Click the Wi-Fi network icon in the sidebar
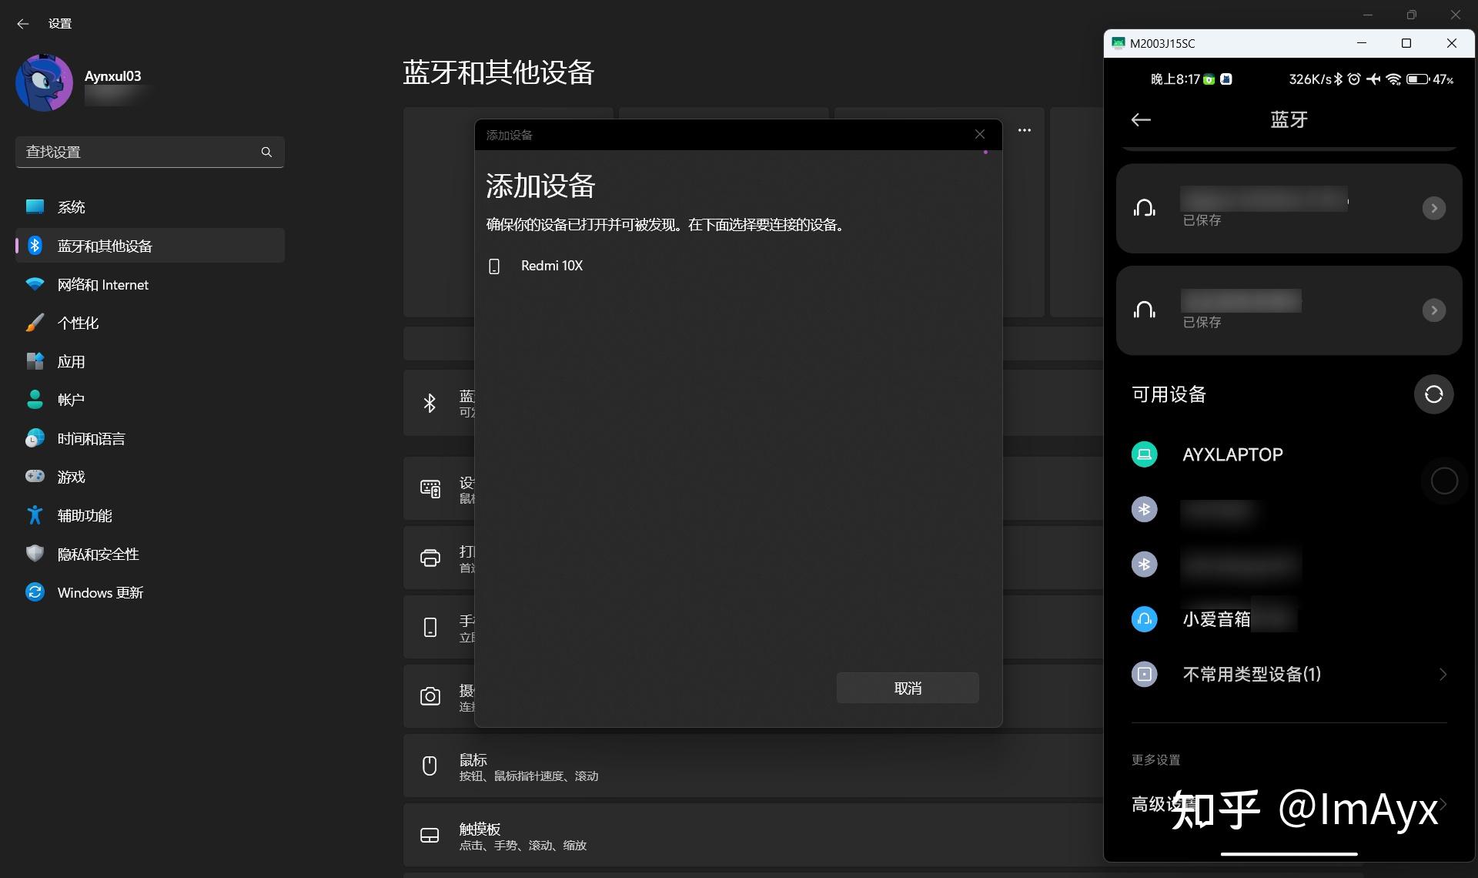This screenshot has width=1478, height=878. [35, 284]
